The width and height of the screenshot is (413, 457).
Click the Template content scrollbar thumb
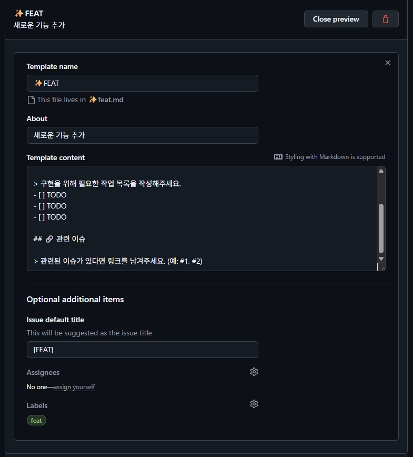[x=381, y=228]
